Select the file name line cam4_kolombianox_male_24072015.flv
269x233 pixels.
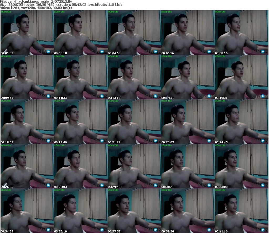point(36,2)
